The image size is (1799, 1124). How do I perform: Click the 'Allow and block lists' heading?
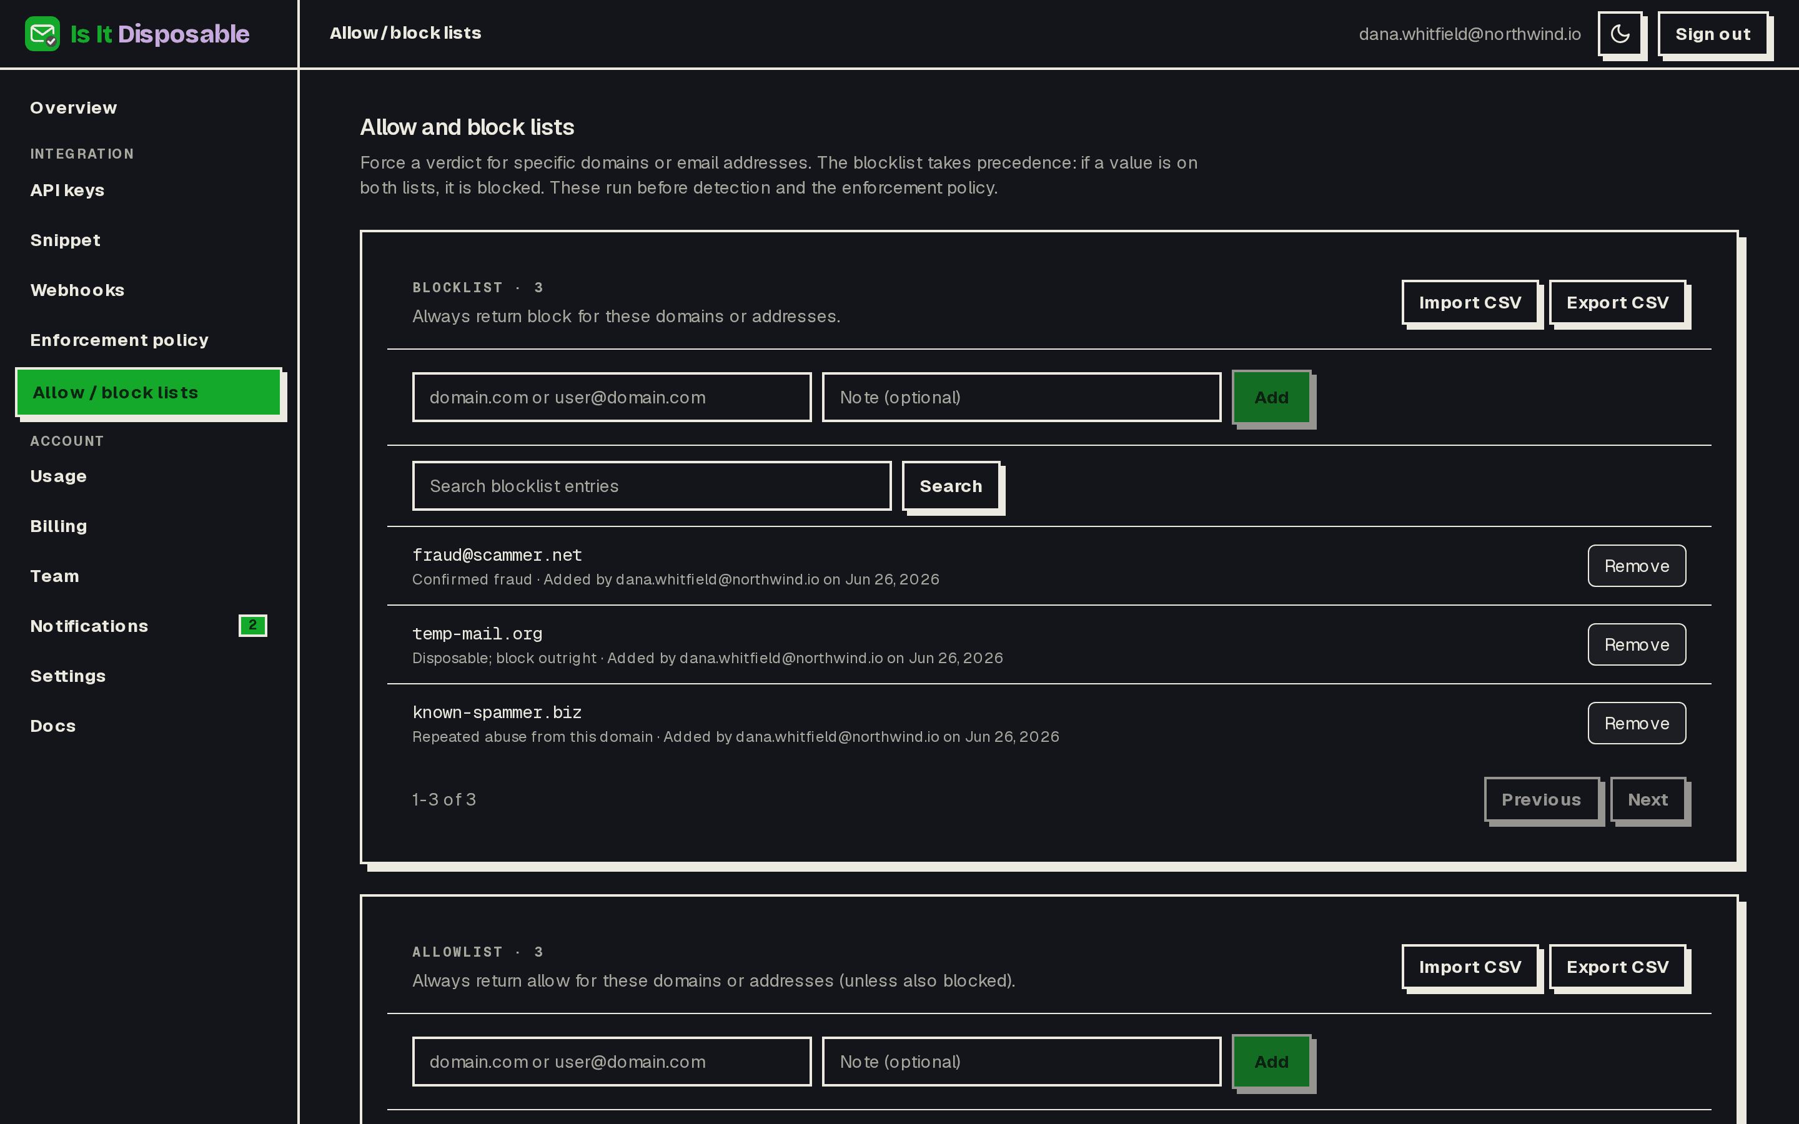coord(467,127)
